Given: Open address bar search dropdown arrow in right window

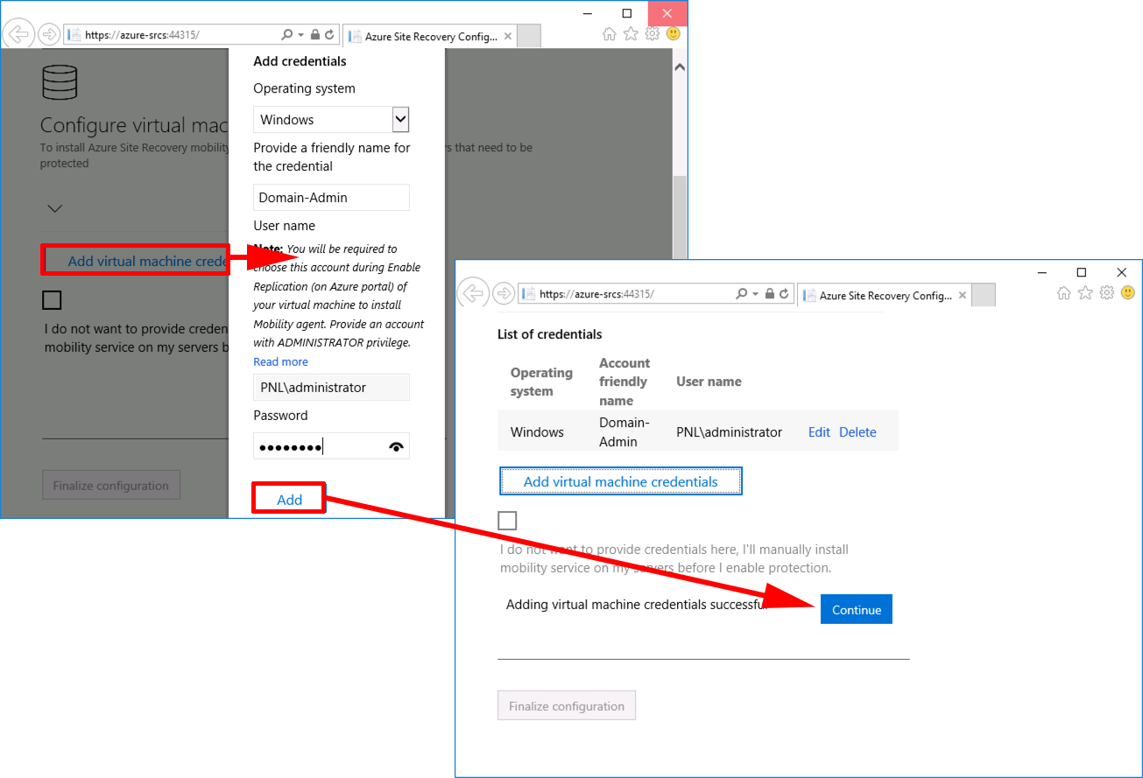Looking at the screenshot, I should (x=755, y=294).
